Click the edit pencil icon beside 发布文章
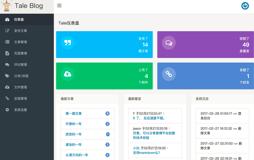This screenshot has height=160, width=254. [7, 31]
